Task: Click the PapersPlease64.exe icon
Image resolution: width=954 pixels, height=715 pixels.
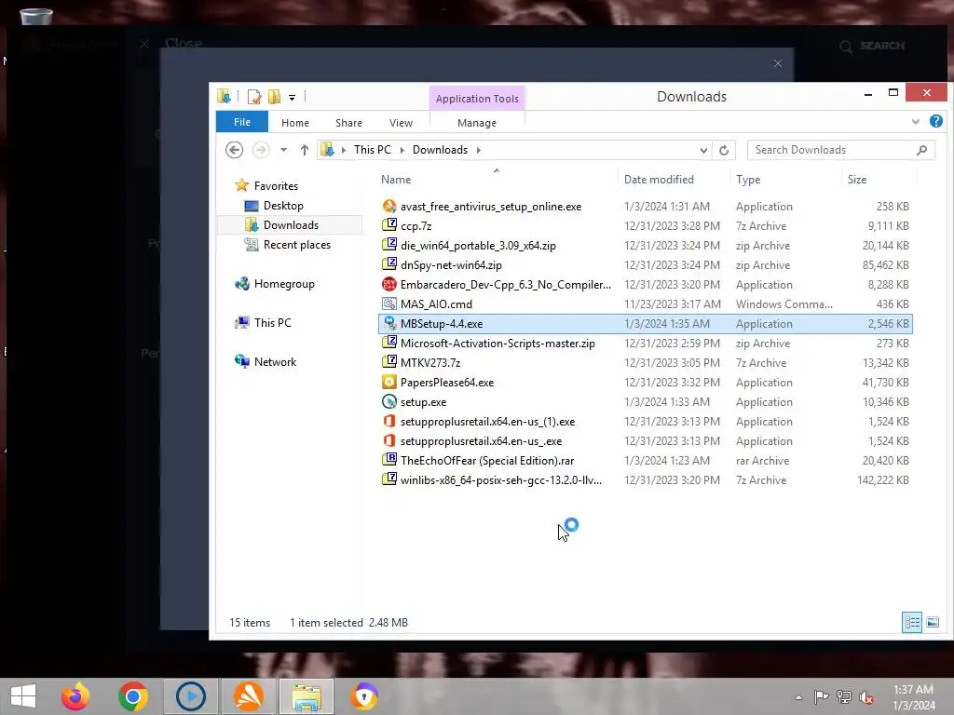Action: click(388, 382)
